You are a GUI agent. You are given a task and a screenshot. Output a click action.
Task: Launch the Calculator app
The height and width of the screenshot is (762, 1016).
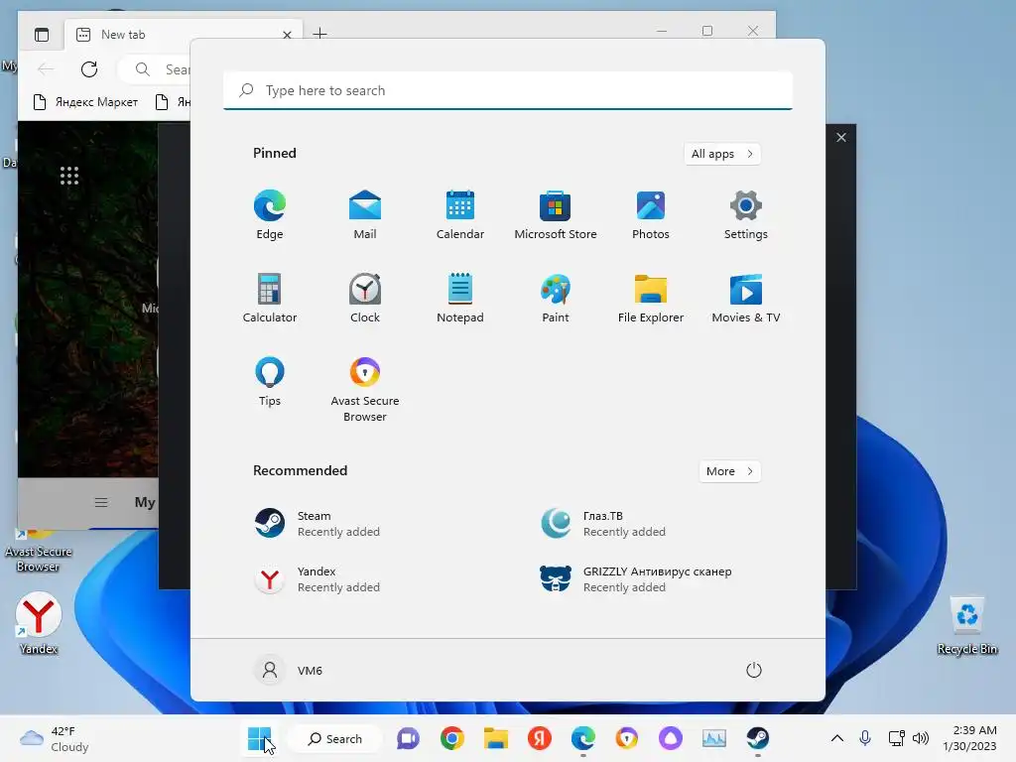[270, 298]
